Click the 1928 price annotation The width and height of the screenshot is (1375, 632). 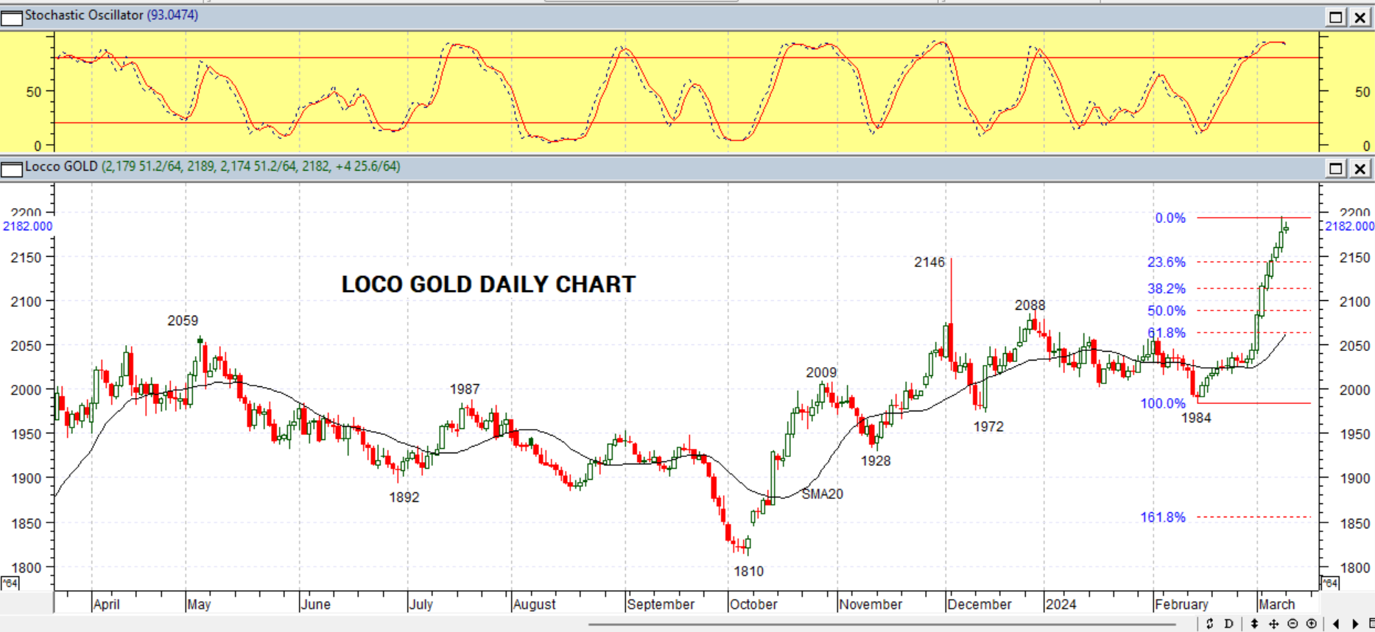tap(876, 461)
